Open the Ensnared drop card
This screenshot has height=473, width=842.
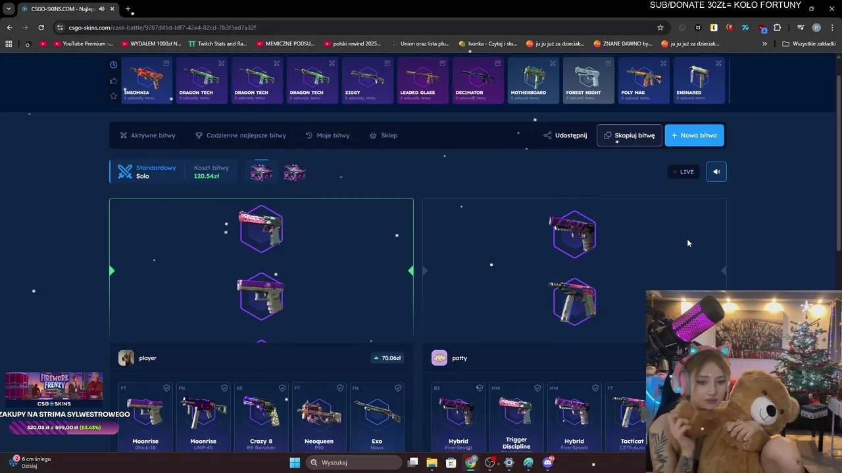699,81
